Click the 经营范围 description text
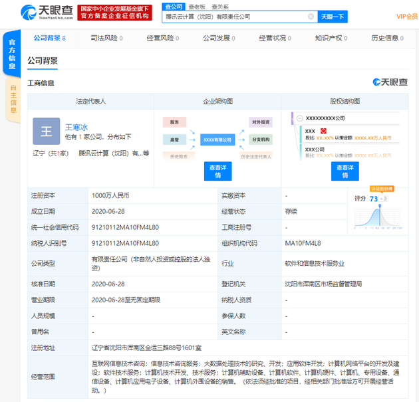 coord(245,377)
